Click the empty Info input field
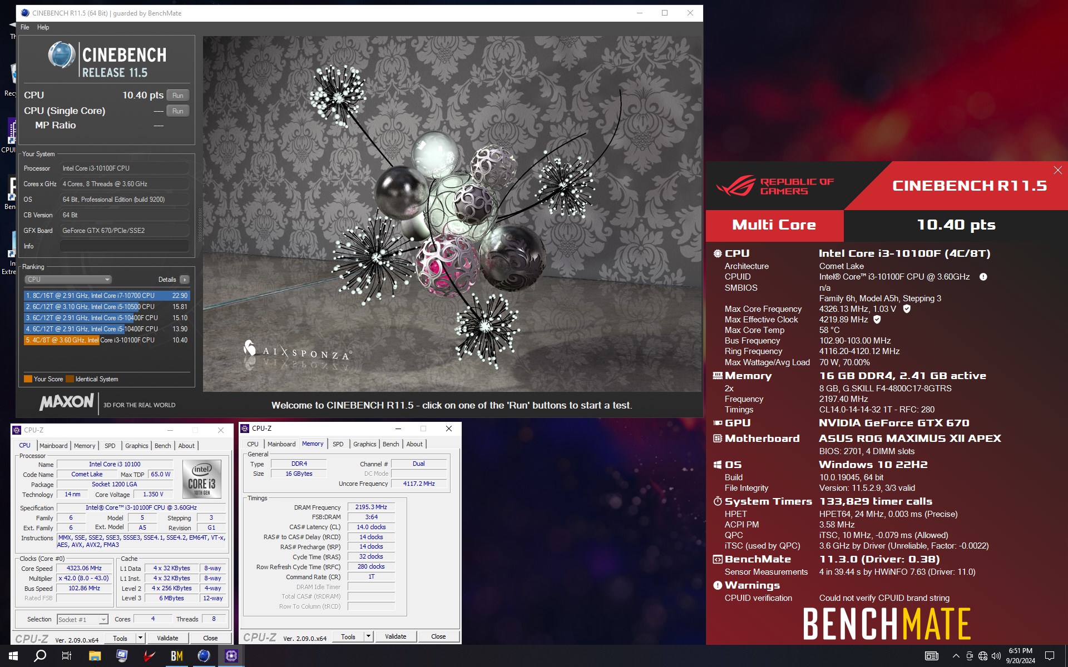 125,246
